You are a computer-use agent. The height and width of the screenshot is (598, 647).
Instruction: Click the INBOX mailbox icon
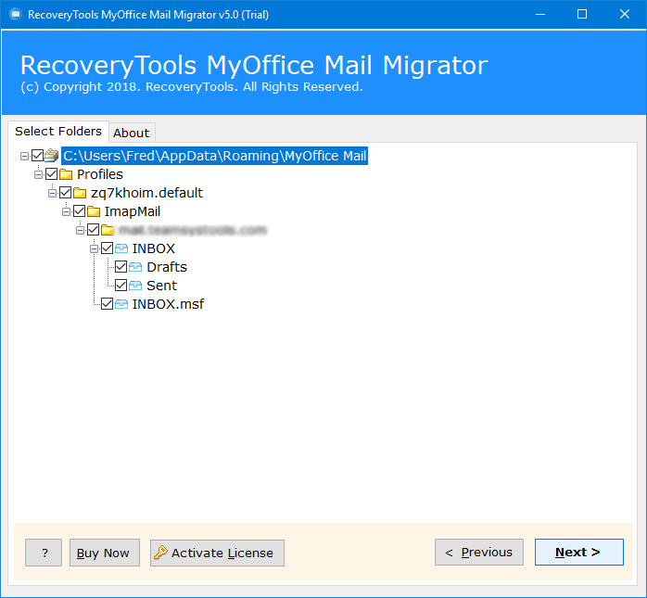[121, 248]
